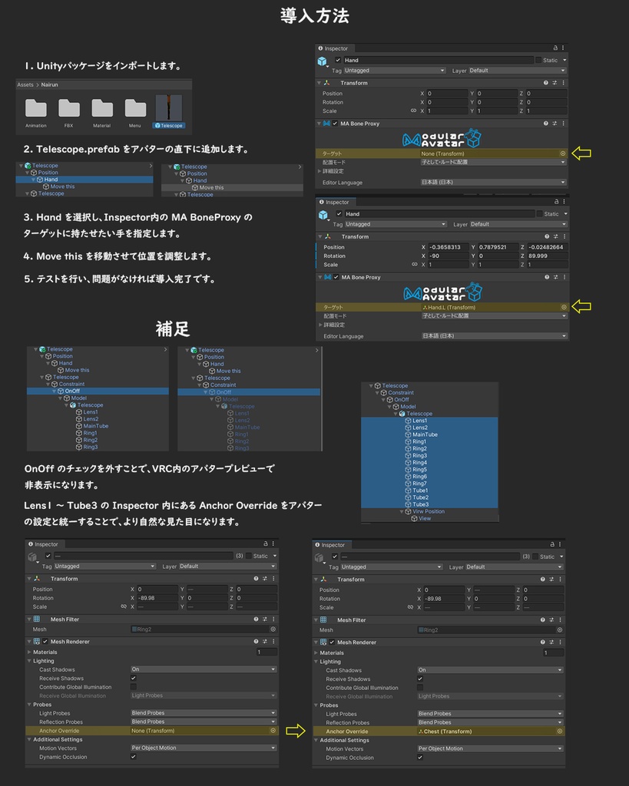Click Position Y field showing 0.7879521
The height and width of the screenshot is (786, 629).
(x=497, y=247)
